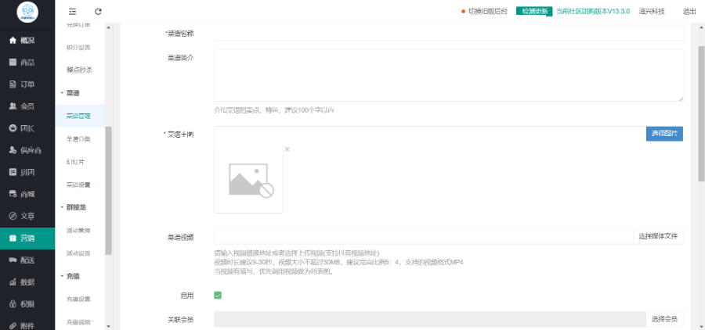This screenshot has width=705, height=330.
Task: Click the blue 选择图片 button
Action: 665,134
